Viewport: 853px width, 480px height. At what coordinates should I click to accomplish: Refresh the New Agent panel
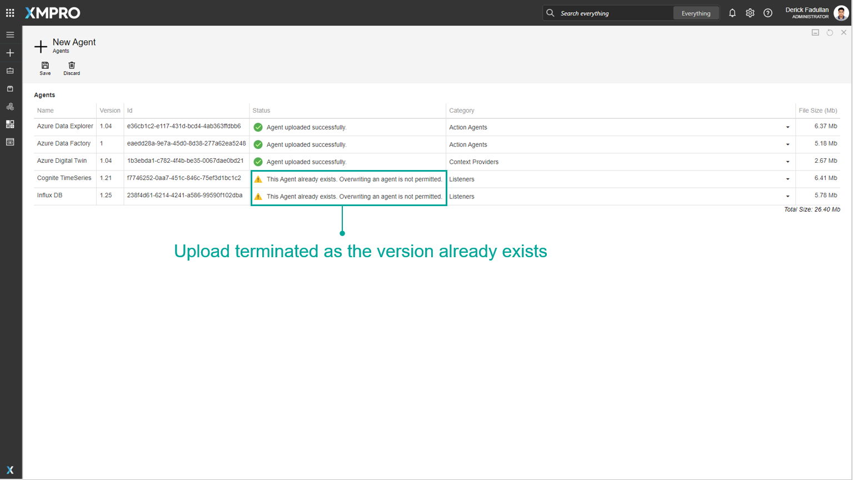829,32
